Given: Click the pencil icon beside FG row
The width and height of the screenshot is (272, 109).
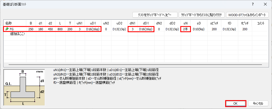Looking at the screenshot, I should pos(7,29).
